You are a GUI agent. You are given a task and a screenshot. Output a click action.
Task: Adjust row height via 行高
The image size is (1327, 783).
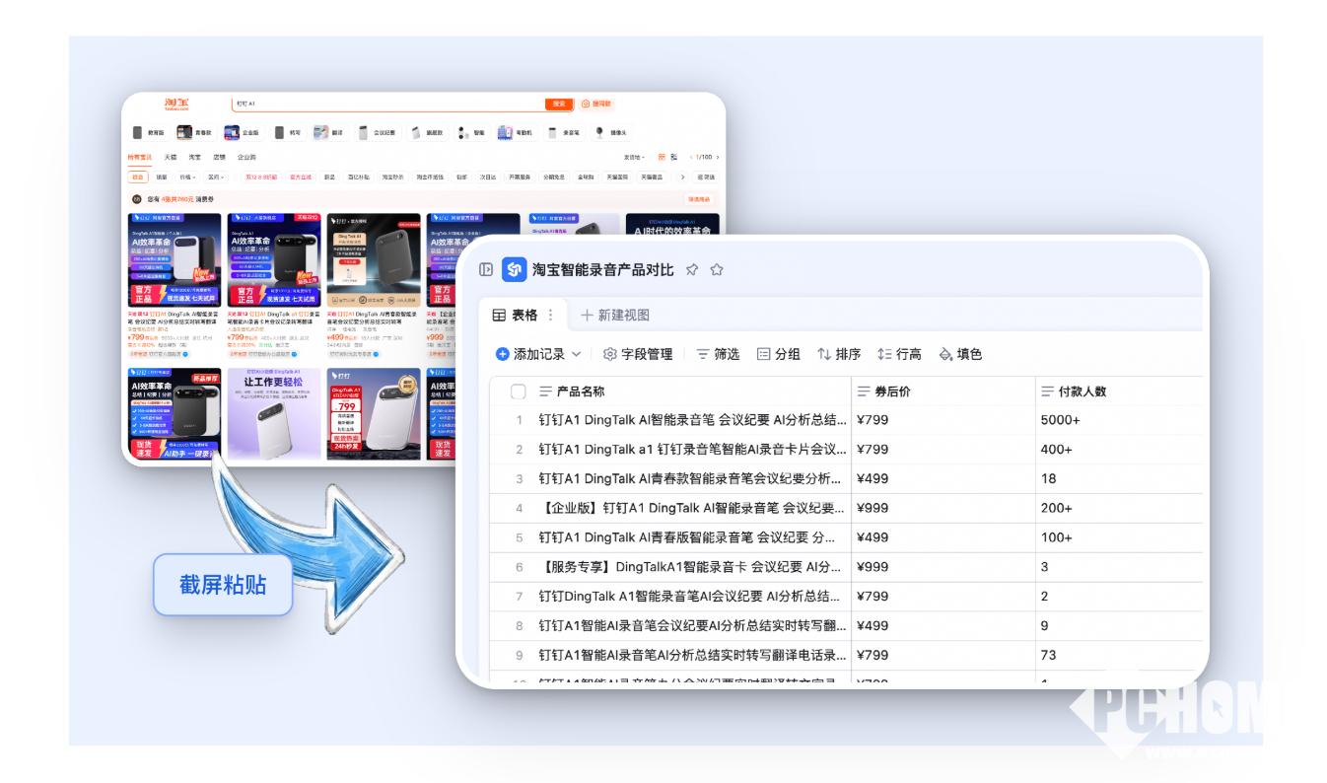[899, 354]
